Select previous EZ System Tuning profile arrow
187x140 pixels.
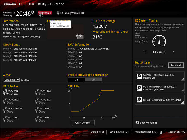[145, 52]
